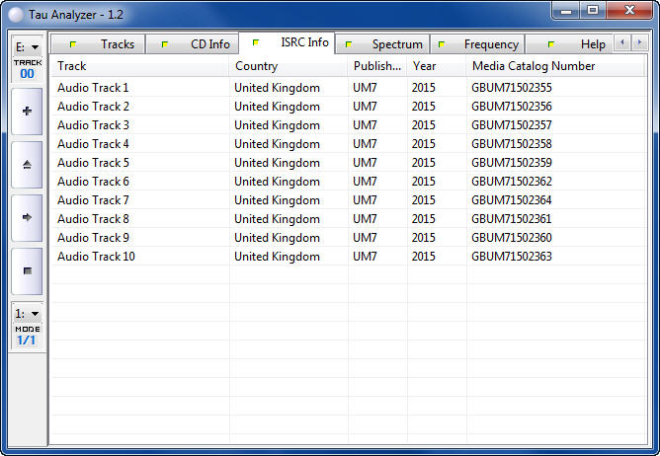Click the plus button in left sidebar
The image size is (660, 456).
27,112
